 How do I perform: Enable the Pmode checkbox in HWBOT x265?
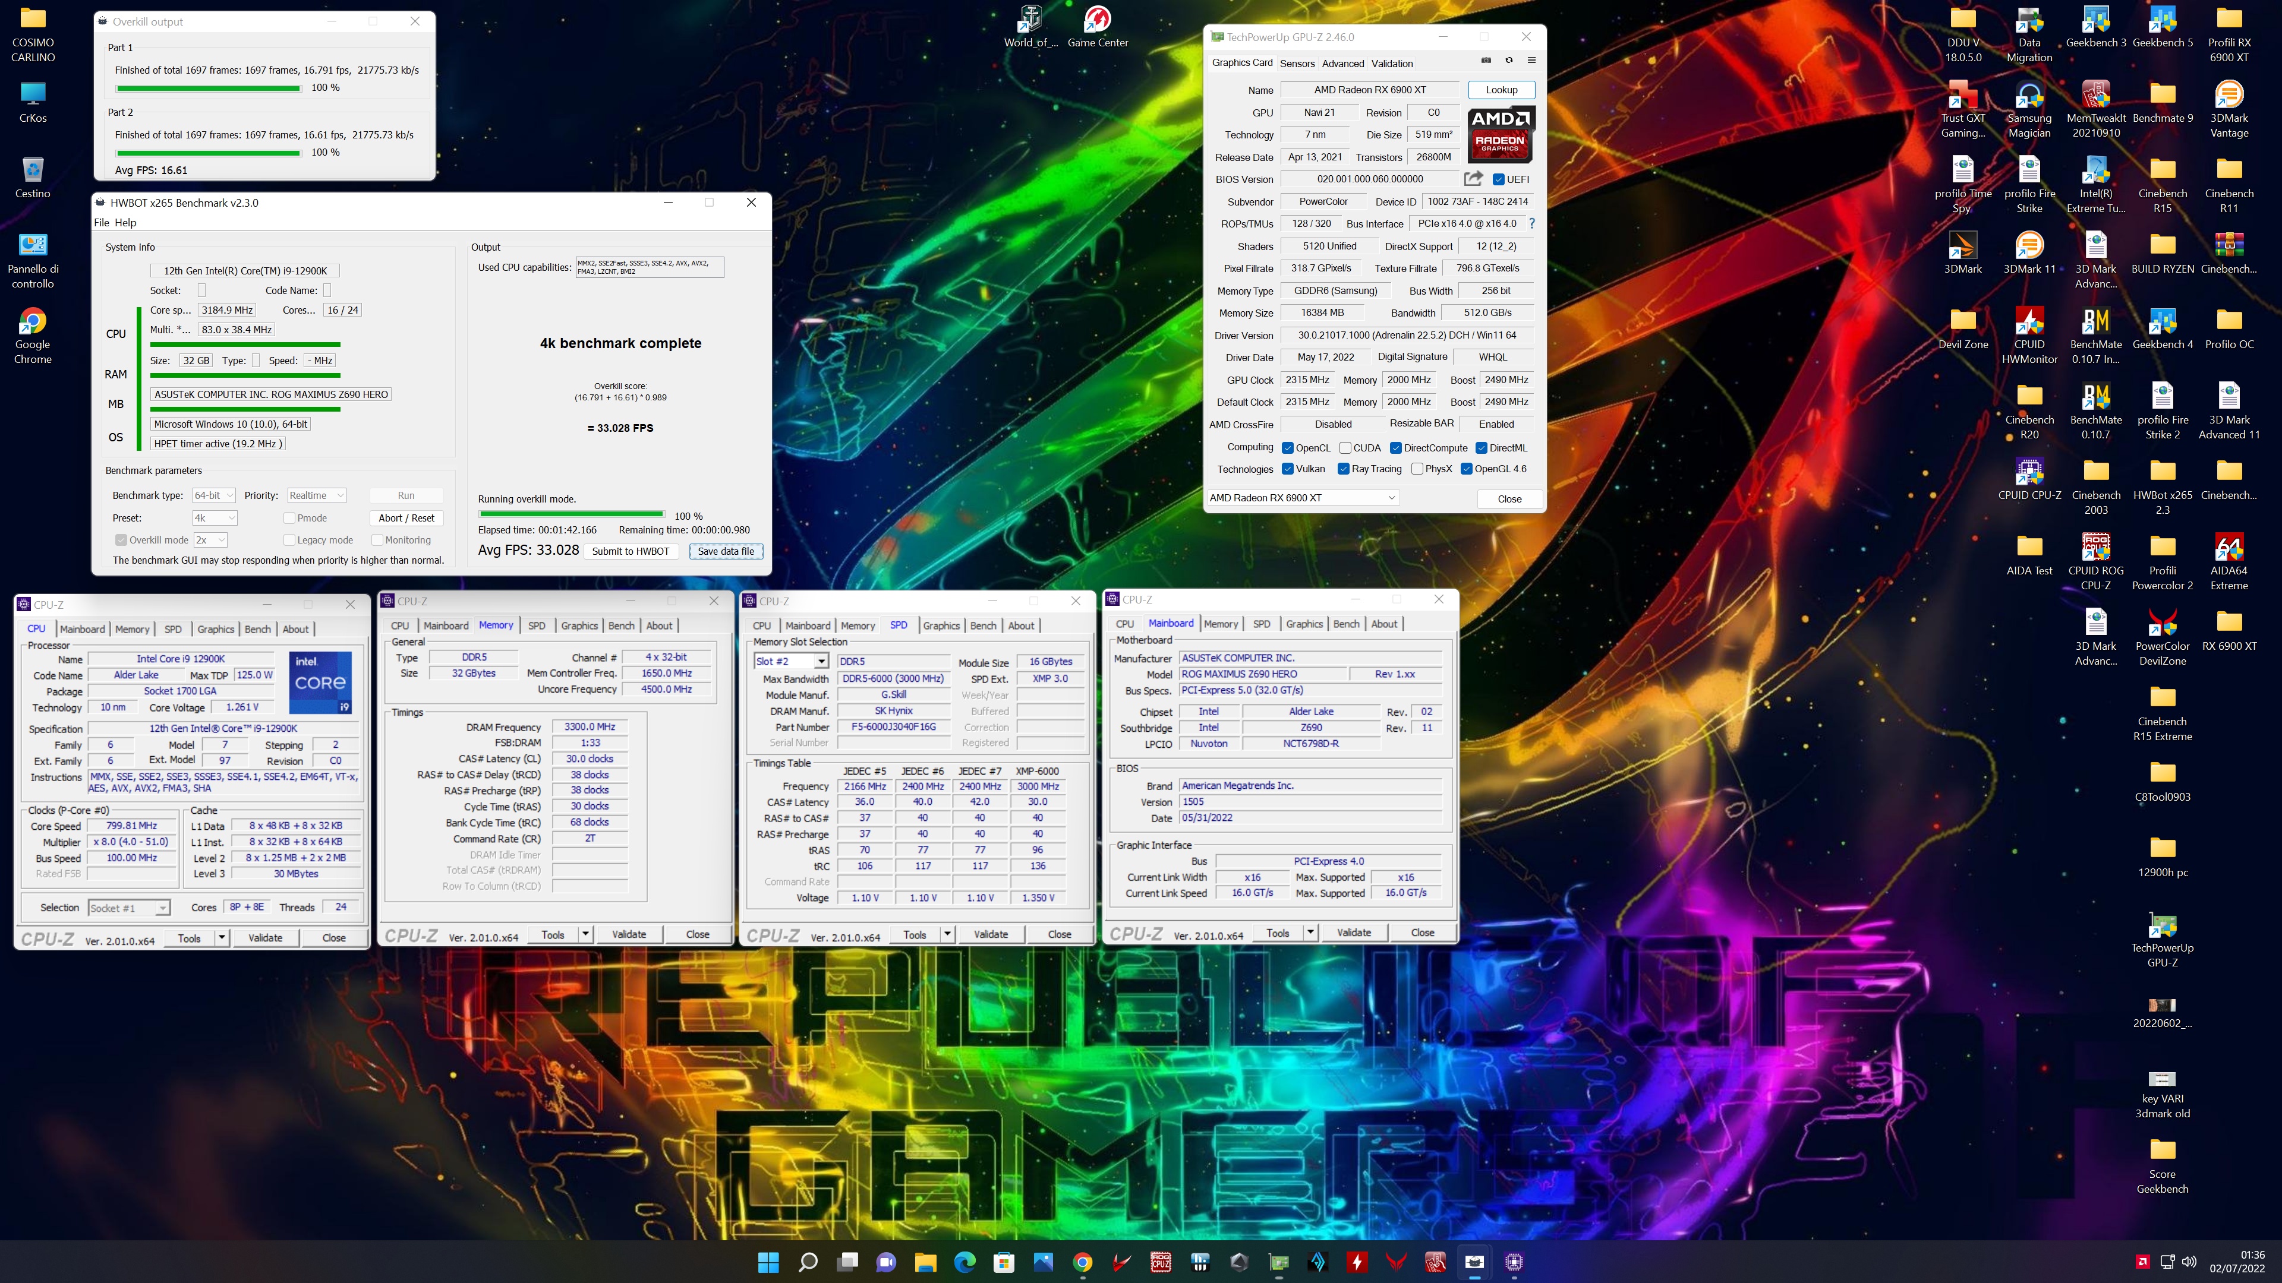tap(289, 518)
